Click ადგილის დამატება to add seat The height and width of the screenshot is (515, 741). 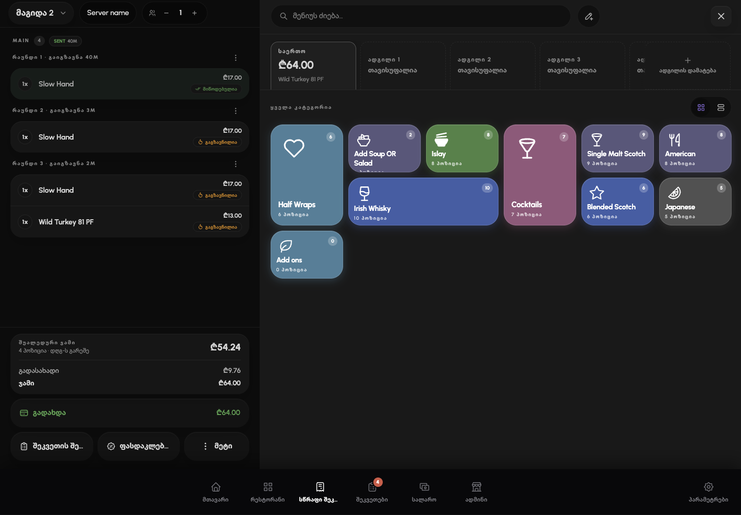(x=687, y=66)
